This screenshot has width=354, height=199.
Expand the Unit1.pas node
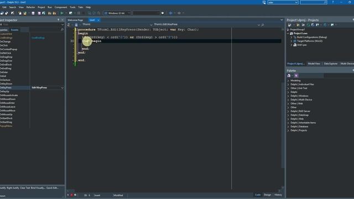(291, 45)
